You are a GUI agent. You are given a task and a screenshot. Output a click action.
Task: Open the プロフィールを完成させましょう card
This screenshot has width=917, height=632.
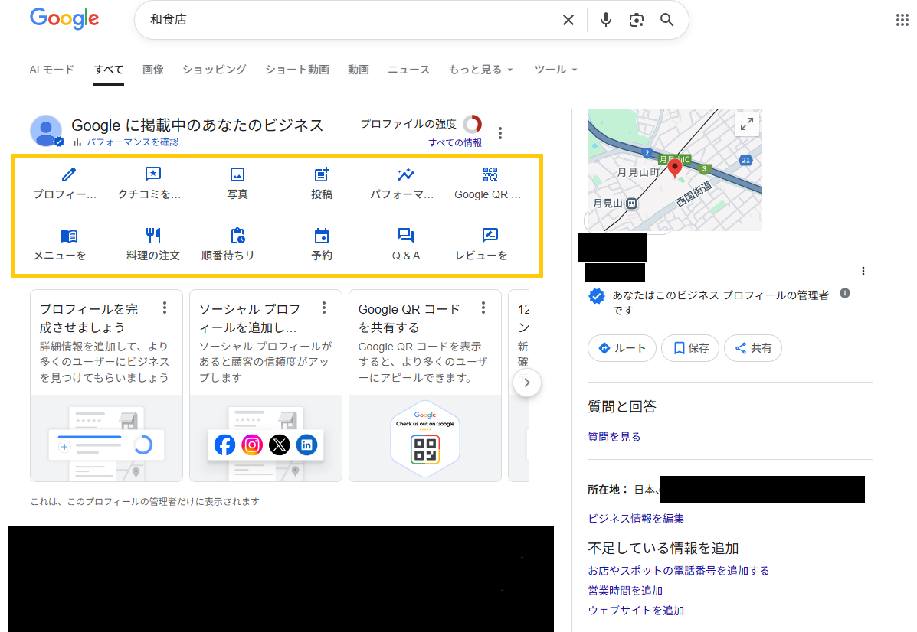point(106,386)
